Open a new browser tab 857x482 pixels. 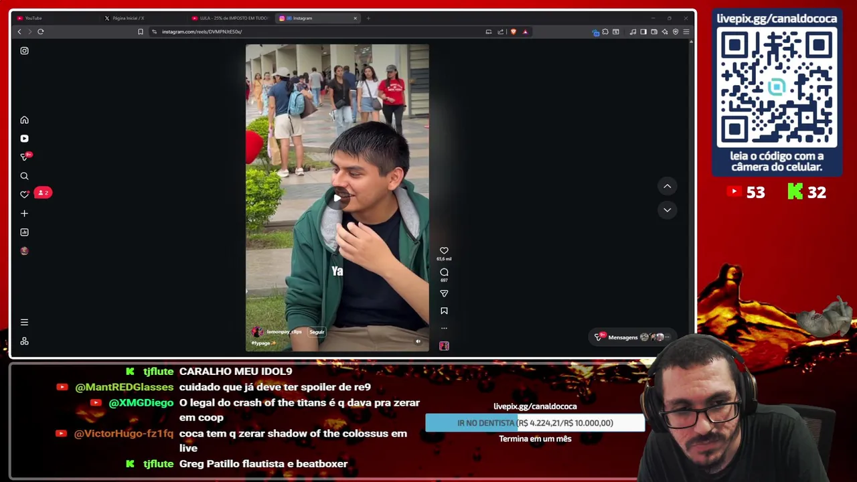[368, 18]
